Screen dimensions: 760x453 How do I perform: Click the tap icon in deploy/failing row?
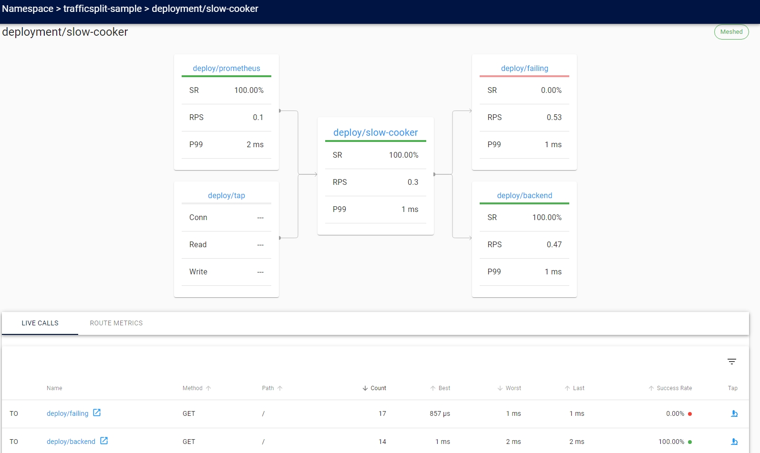(734, 413)
